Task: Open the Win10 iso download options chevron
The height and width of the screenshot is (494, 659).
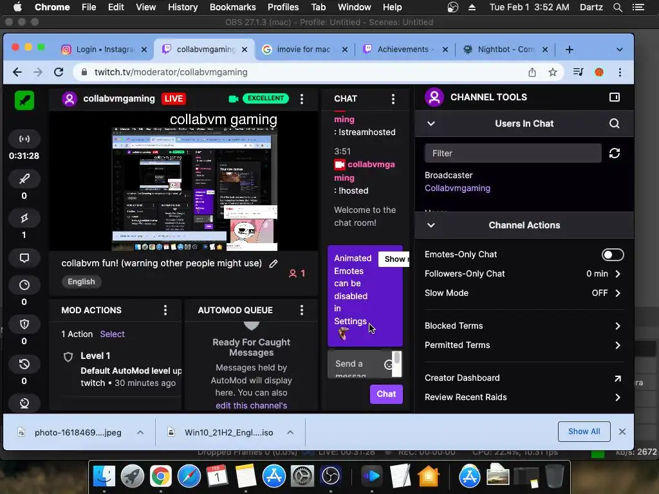Action: pos(290,432)
